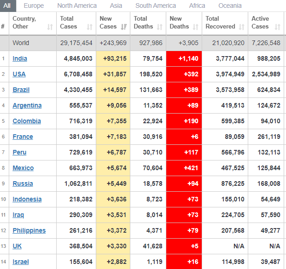This screenshot has height=269, width=286.
Task: Select the Africa tab
Action: [197, 6]
